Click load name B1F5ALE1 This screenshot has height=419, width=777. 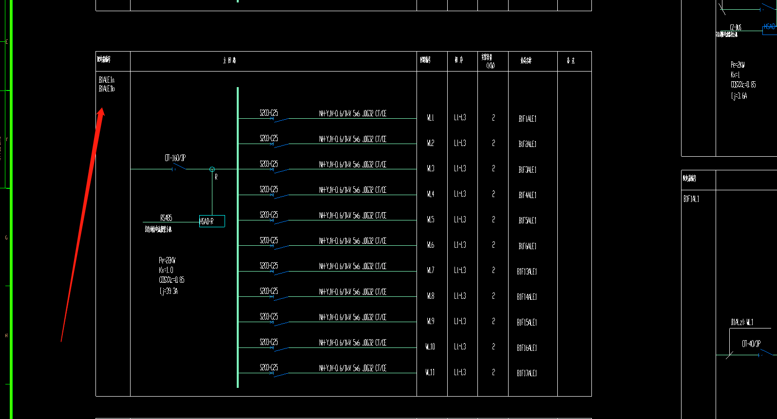coord(528,220)
